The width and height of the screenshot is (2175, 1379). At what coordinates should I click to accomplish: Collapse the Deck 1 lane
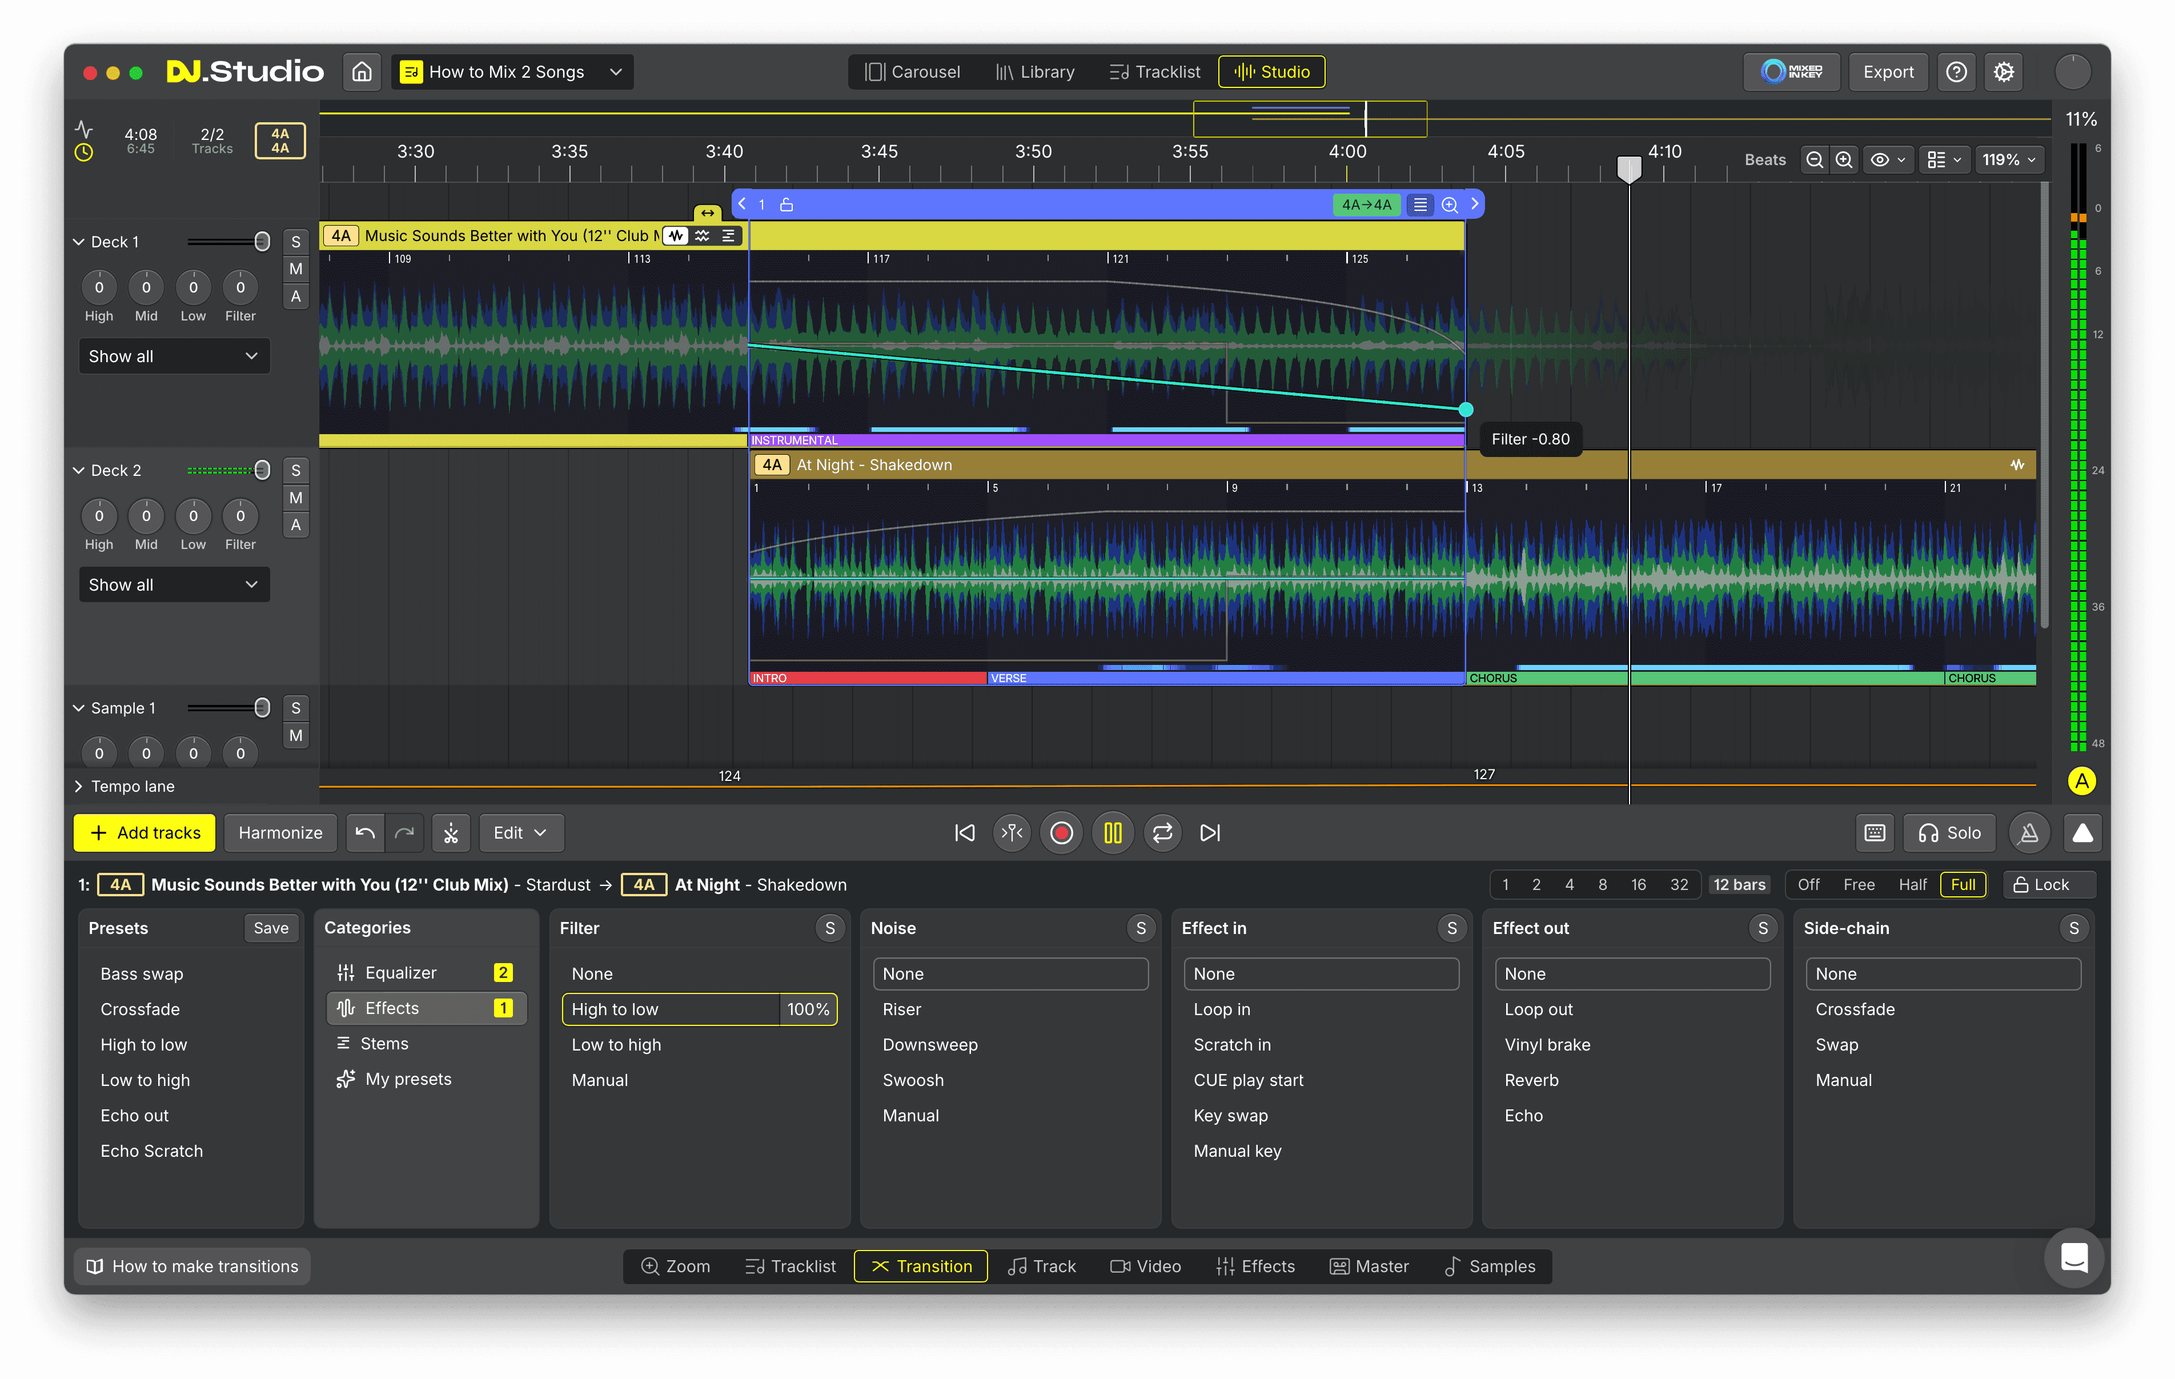[78, 241]
